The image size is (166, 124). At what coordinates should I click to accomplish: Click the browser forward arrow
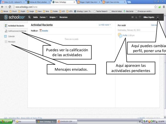click(x=6, y=7)
